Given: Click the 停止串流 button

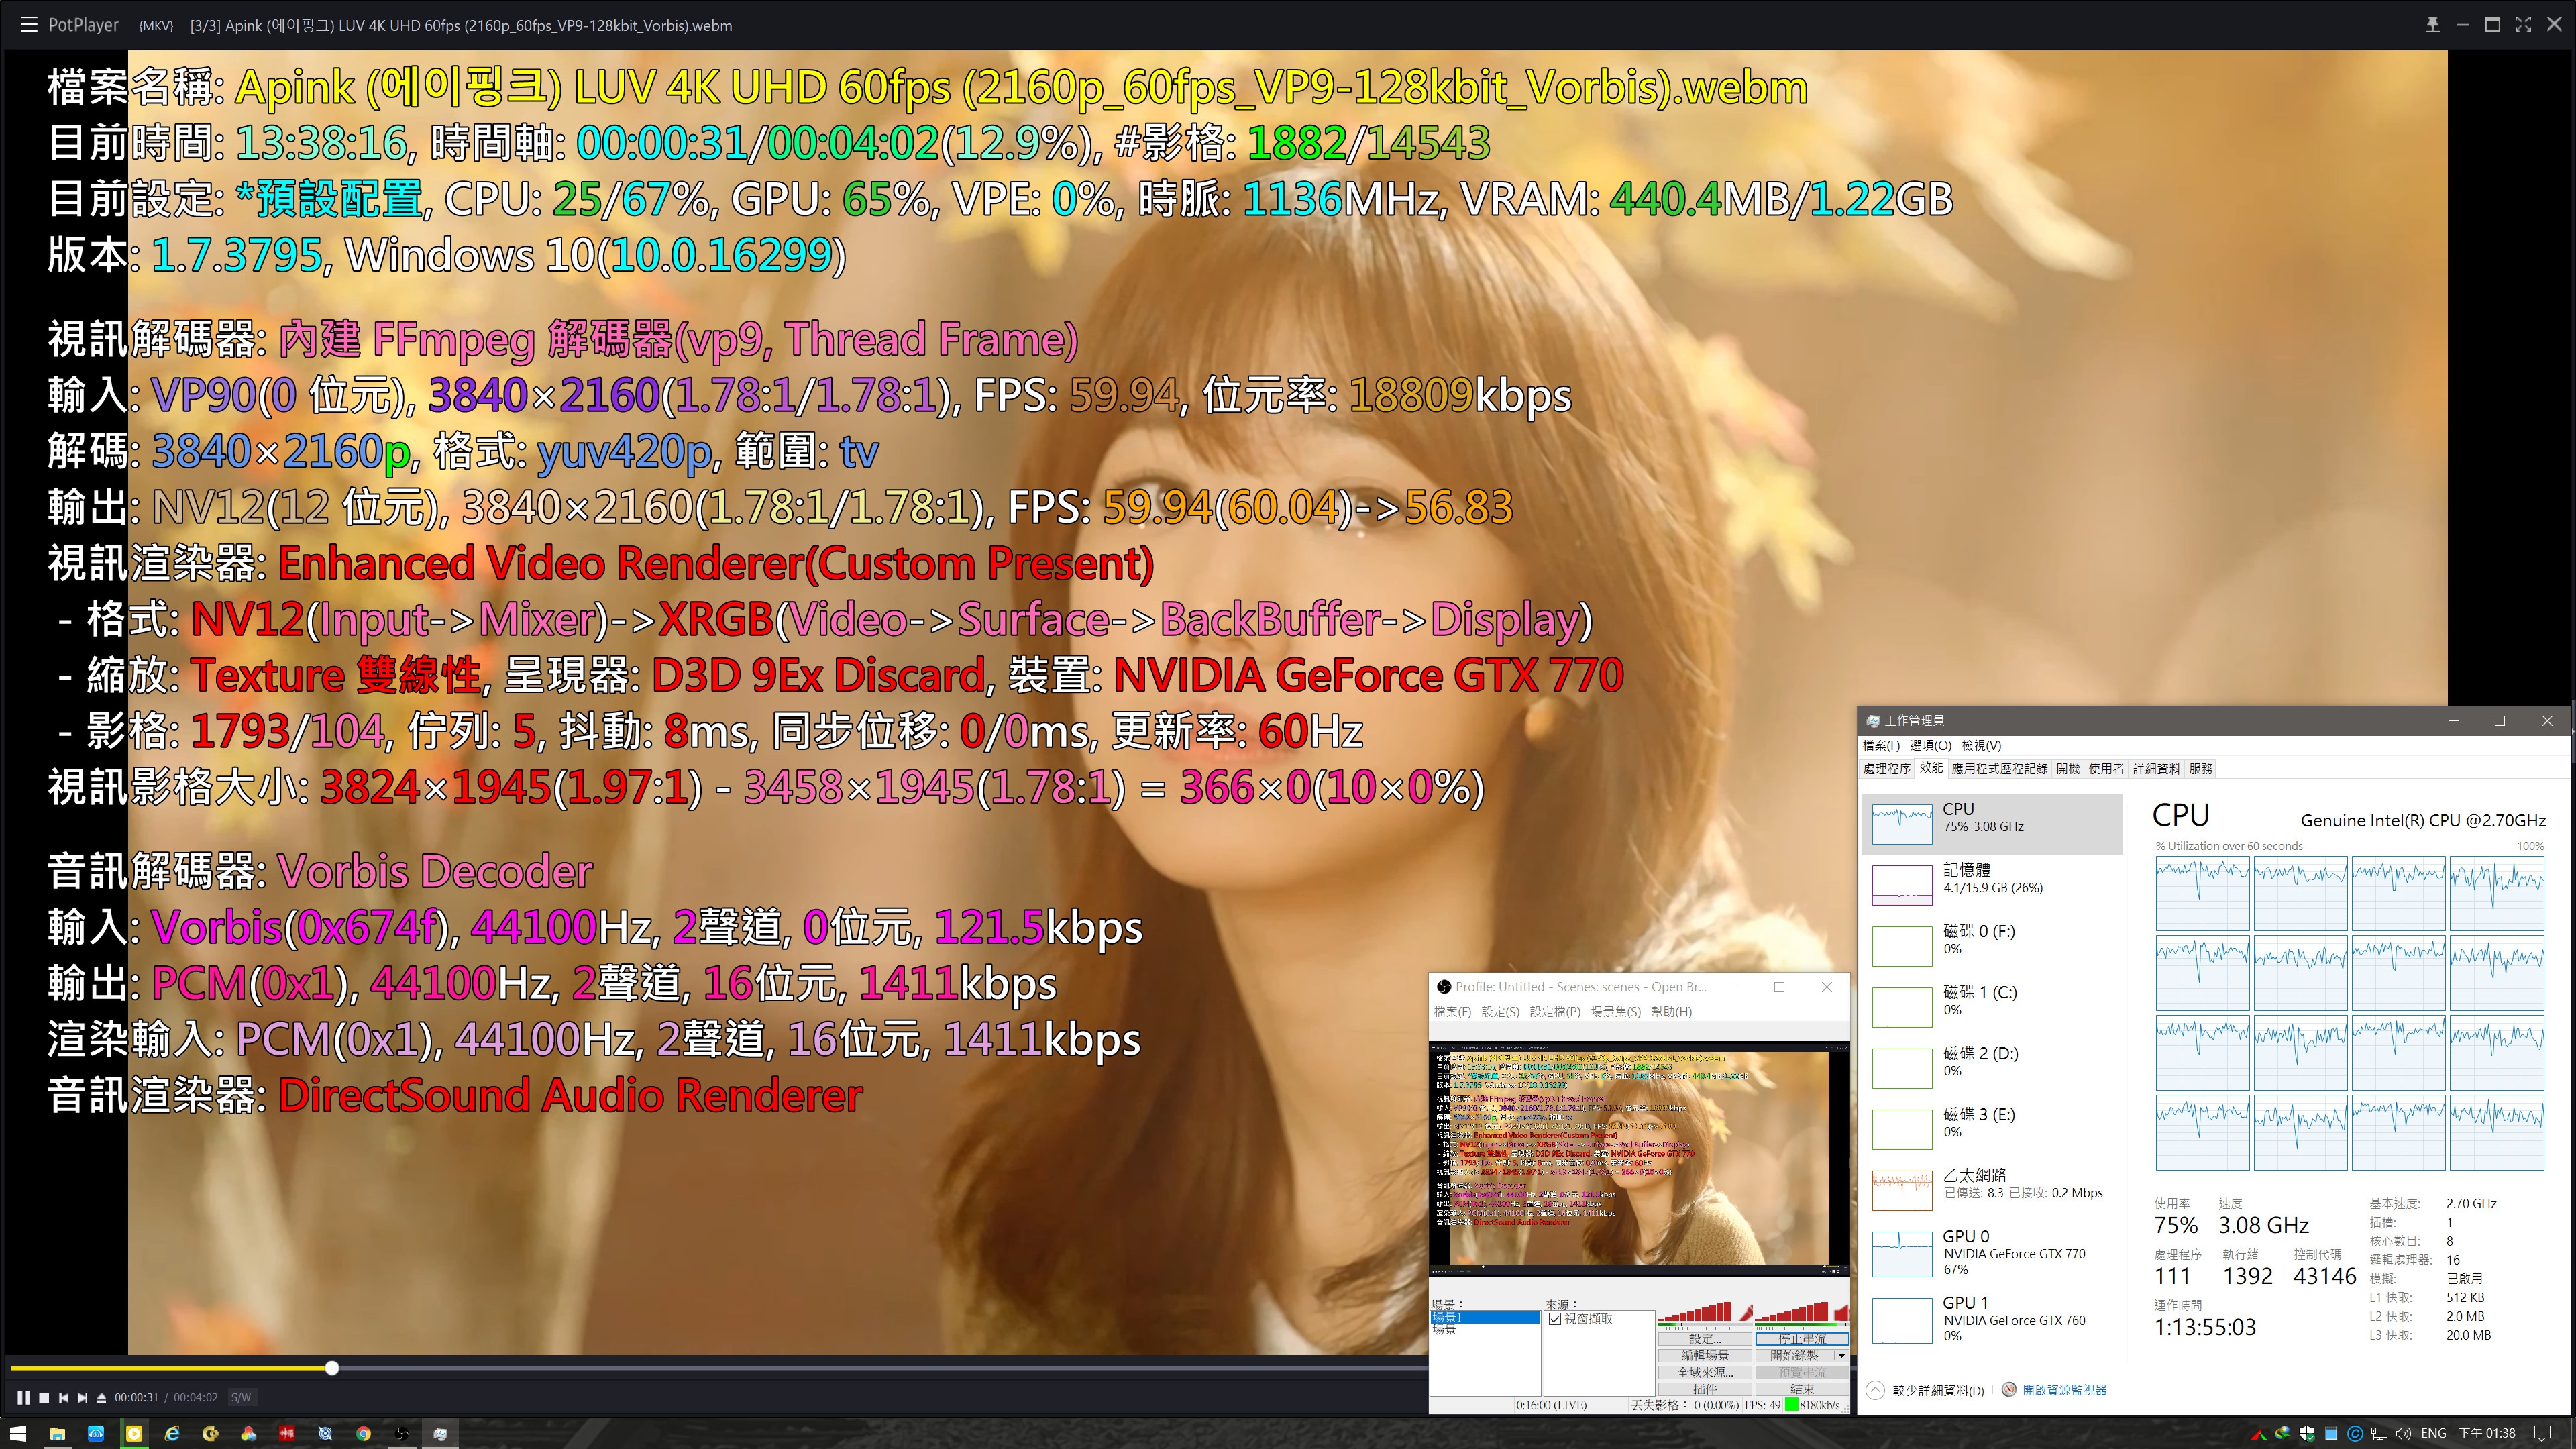Looking at the screenshot, I should point(1801,1339).
